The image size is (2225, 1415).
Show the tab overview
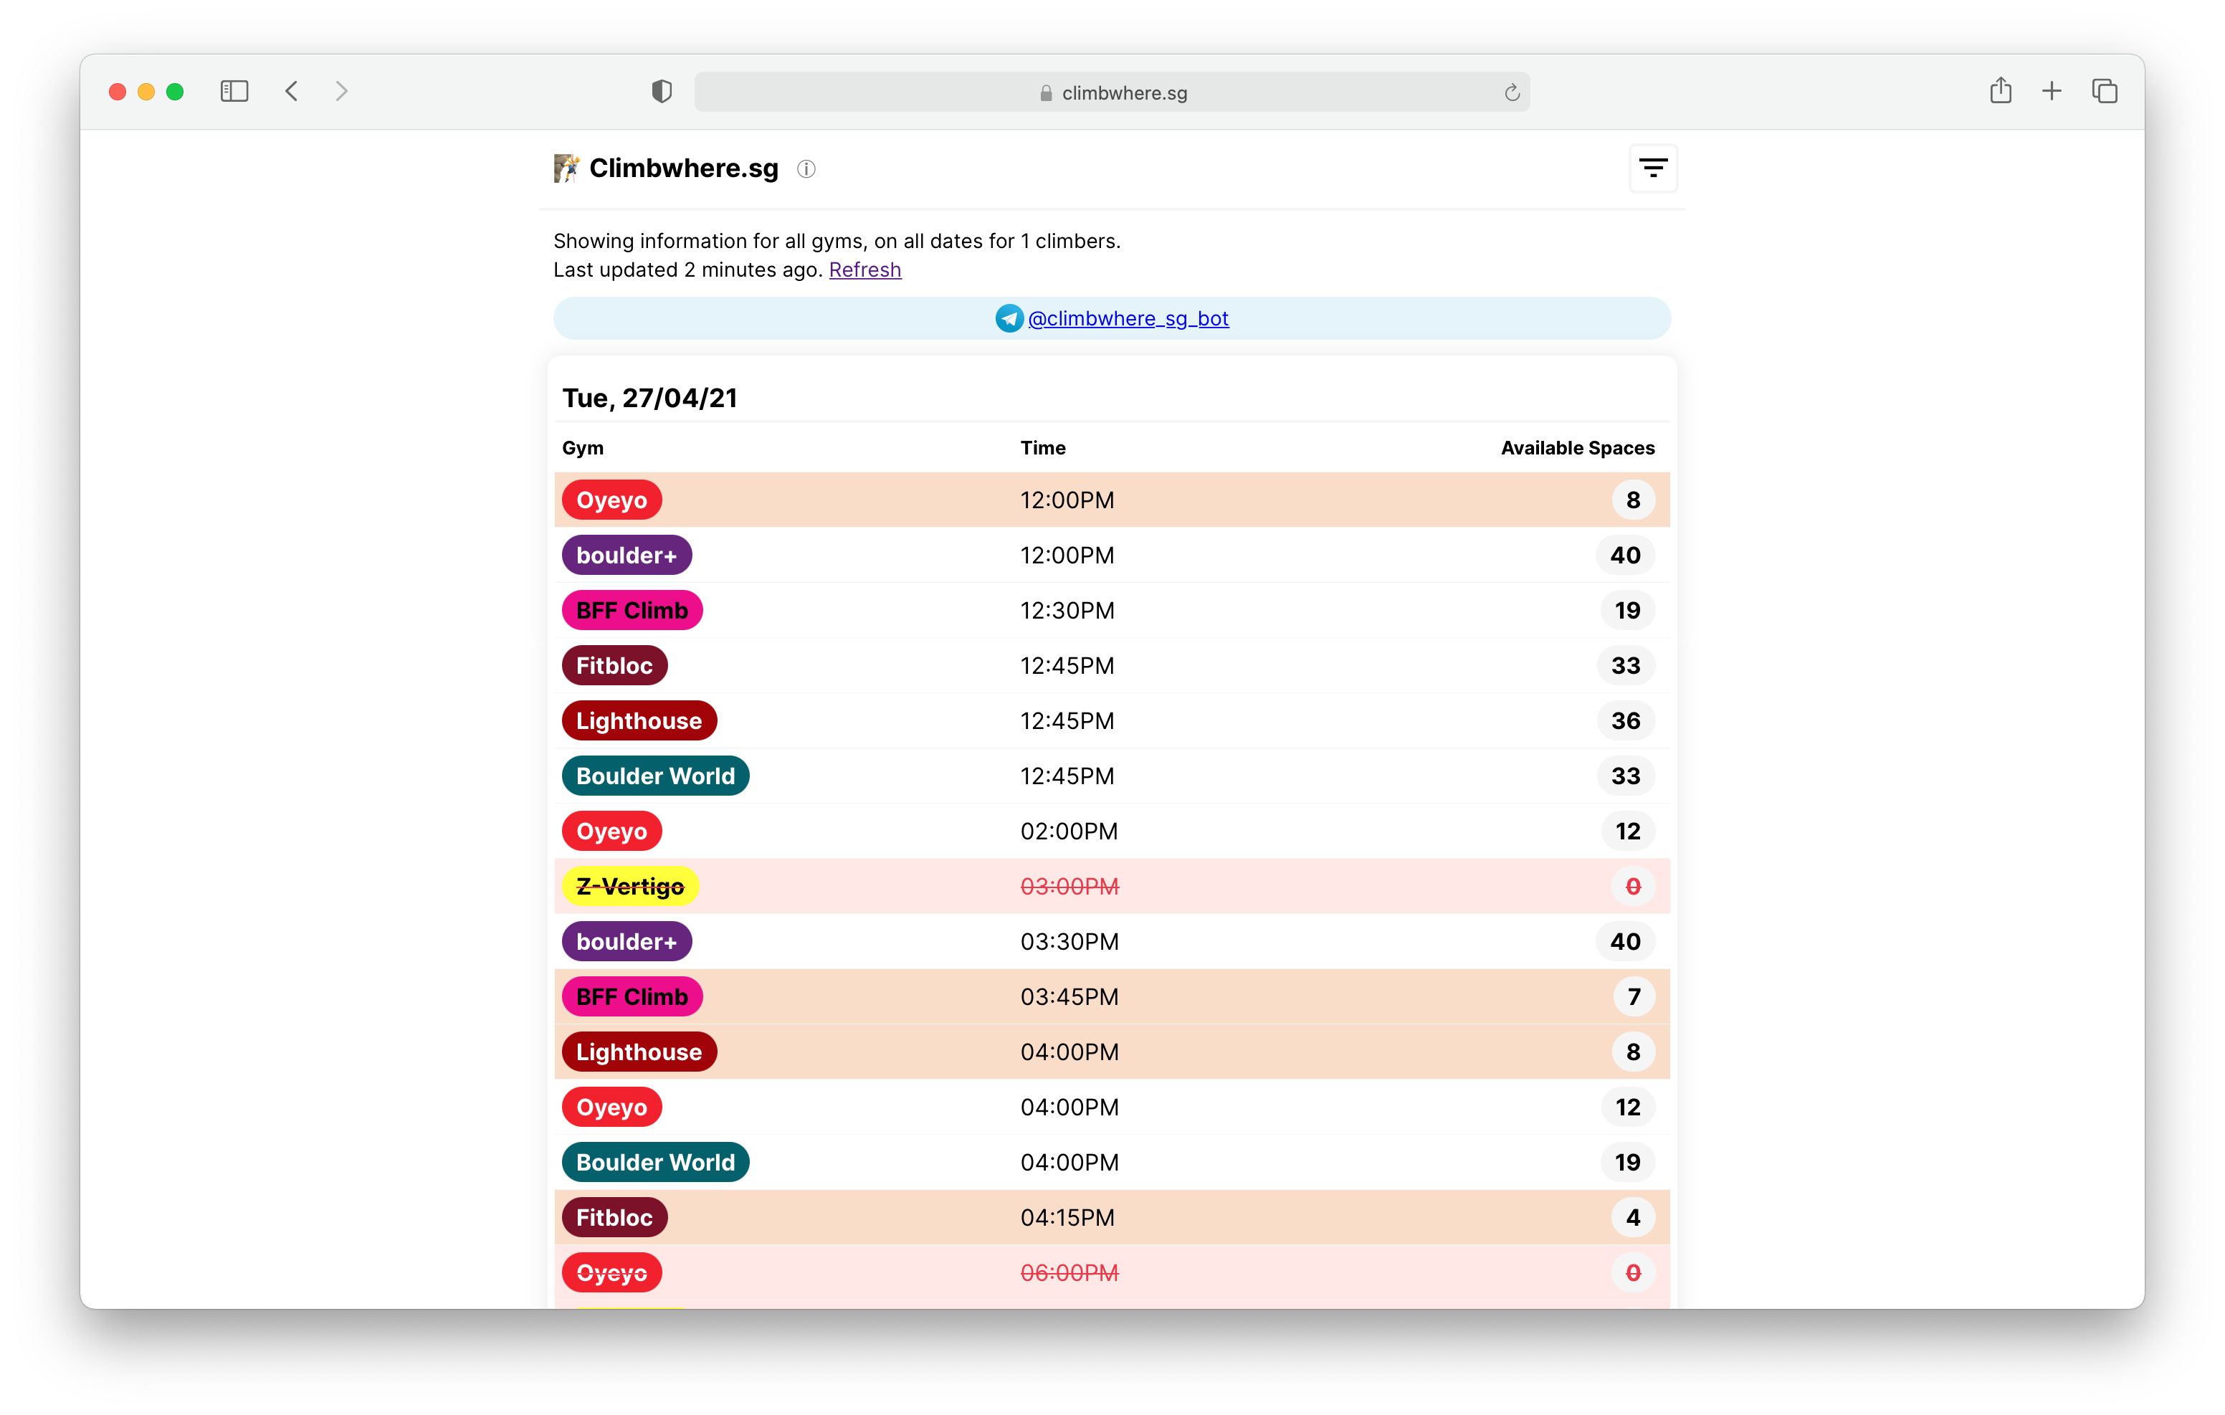[2104, 92]
